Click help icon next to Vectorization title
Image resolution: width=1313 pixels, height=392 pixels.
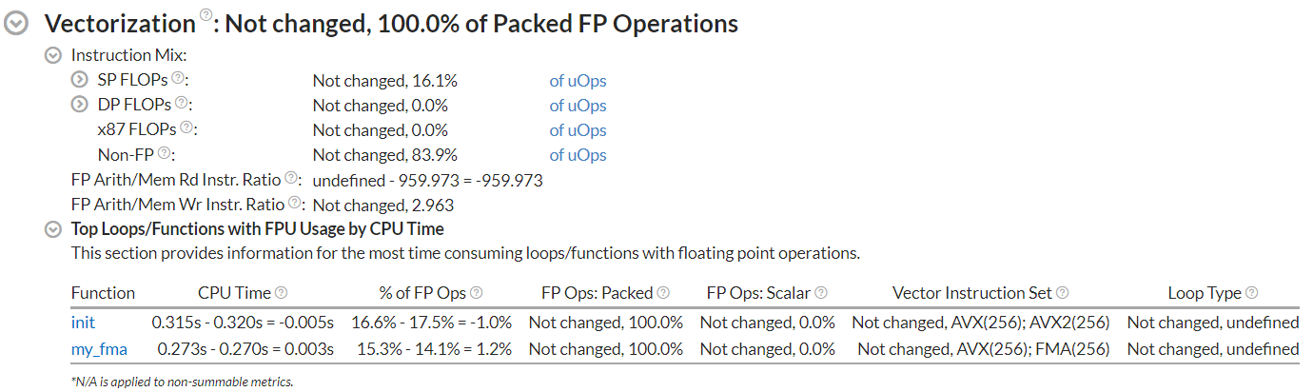(206, 16)
